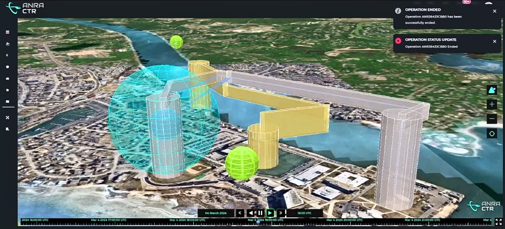Pause the timeline playback
The height and width of the screenshot is (229, 505).
point(260,213)
